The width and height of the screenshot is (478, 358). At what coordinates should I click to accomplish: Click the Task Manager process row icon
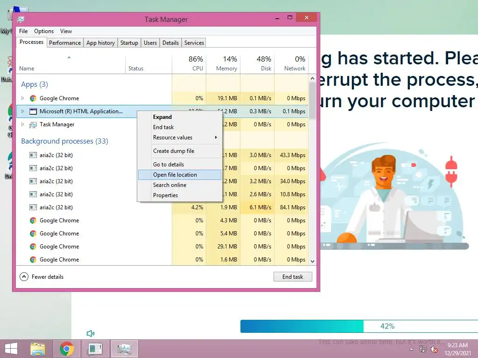point(33,124)
